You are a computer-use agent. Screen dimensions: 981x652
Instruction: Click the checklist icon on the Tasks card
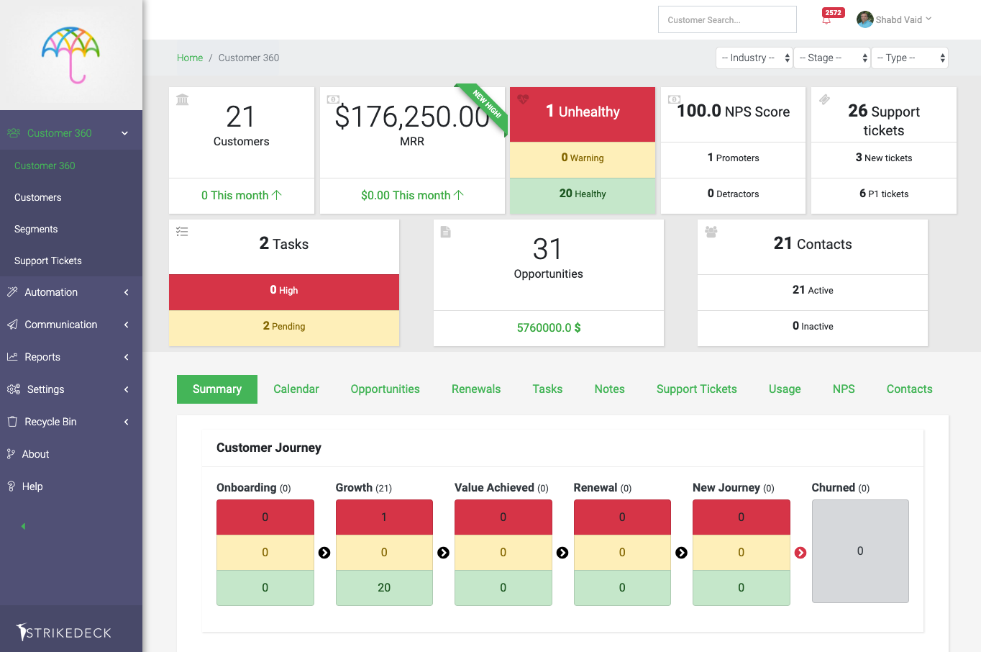click(182, 232)
